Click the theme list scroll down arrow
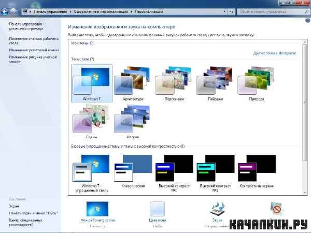The width and height of the screenshot is (311, 233). pyautogui.click(x=305, y=193)
